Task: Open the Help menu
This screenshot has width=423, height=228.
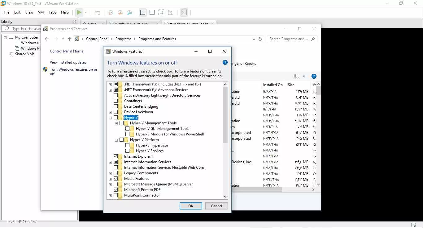Action: click(65, 12)
